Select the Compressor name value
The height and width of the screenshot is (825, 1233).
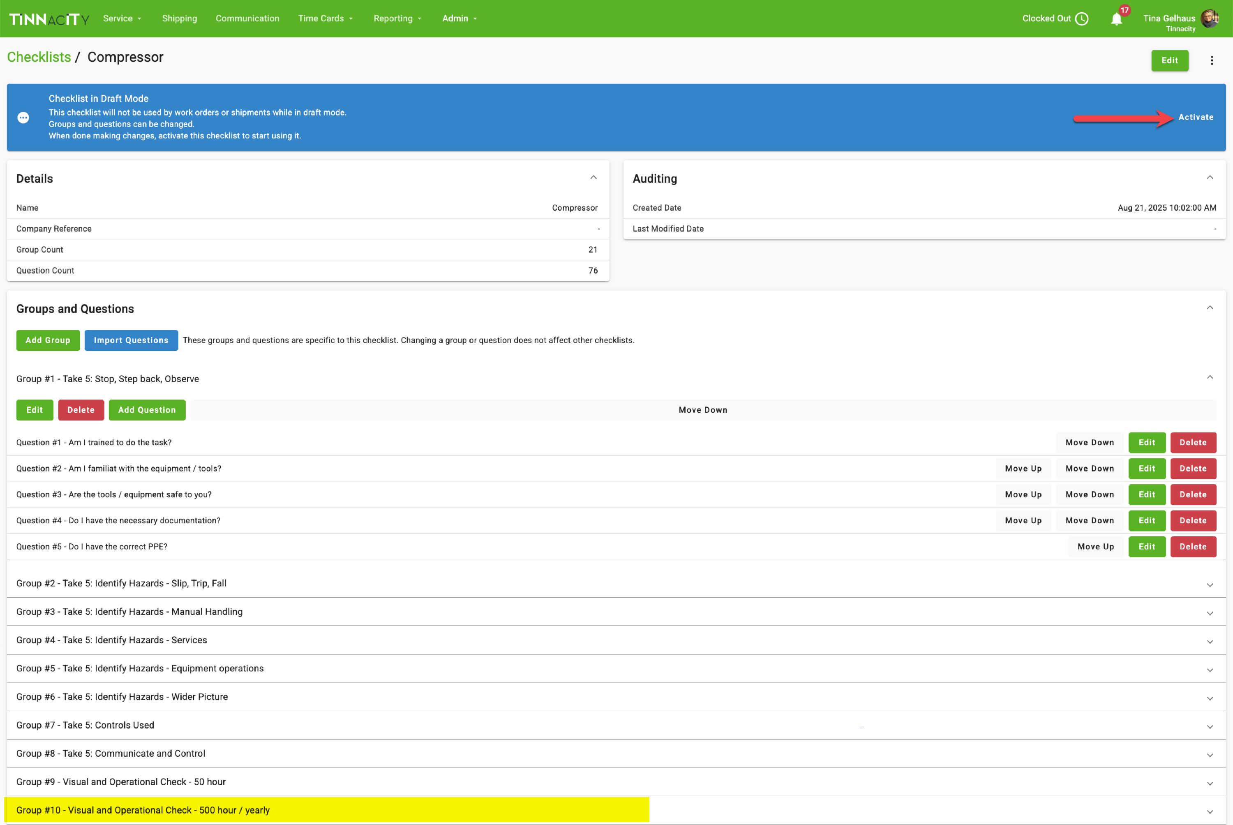coord(575,208)
